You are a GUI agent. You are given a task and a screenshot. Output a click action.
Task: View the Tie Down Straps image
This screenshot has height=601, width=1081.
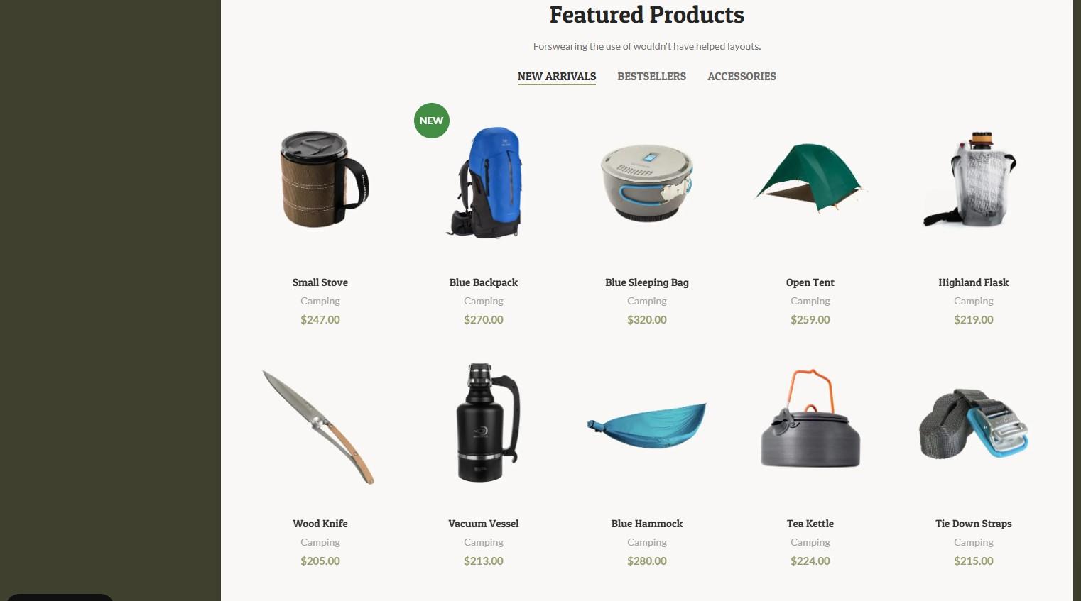[974, 424]
